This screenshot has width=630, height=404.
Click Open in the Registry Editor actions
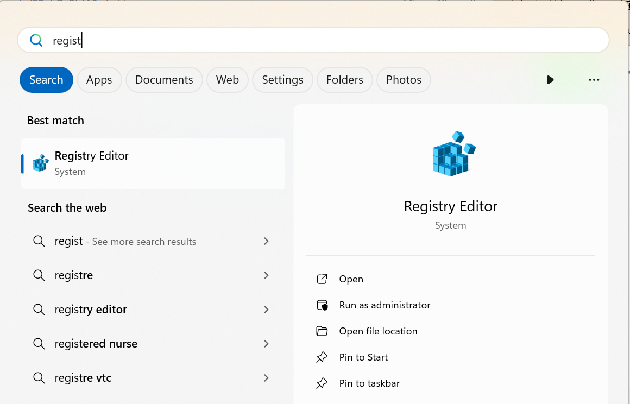click(x=351, y=279)
